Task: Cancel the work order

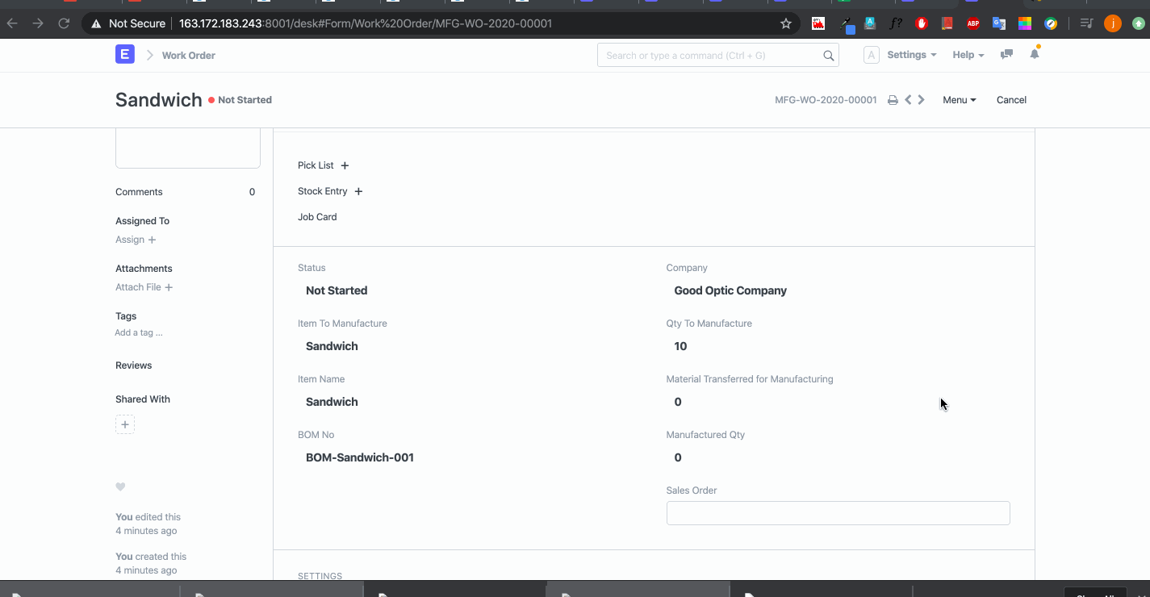Action: coord(1011,100)
